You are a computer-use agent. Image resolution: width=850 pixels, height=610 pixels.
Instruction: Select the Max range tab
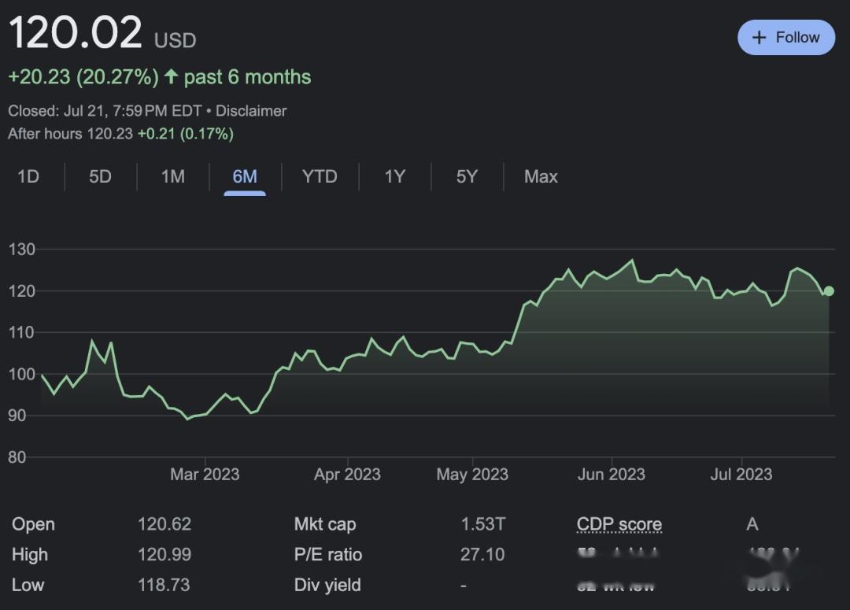[x=541, y=176]
